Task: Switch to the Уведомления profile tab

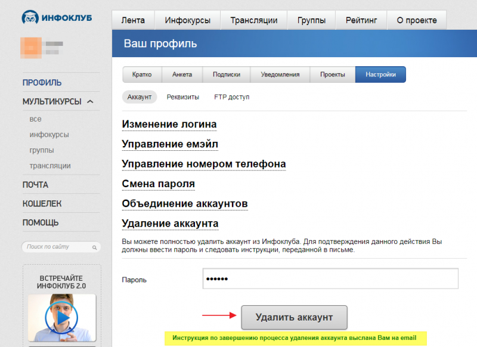Action: click(x=280, y=75)
